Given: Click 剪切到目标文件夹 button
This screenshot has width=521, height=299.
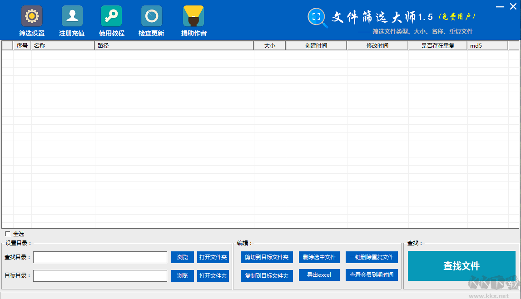Looking at the screenshot, I should (267, 257).
